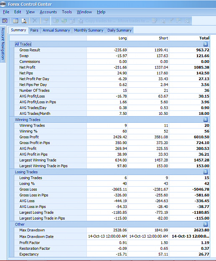Select the Other group header label
This screenshot has width=216, height=261.
pos(20,224)
